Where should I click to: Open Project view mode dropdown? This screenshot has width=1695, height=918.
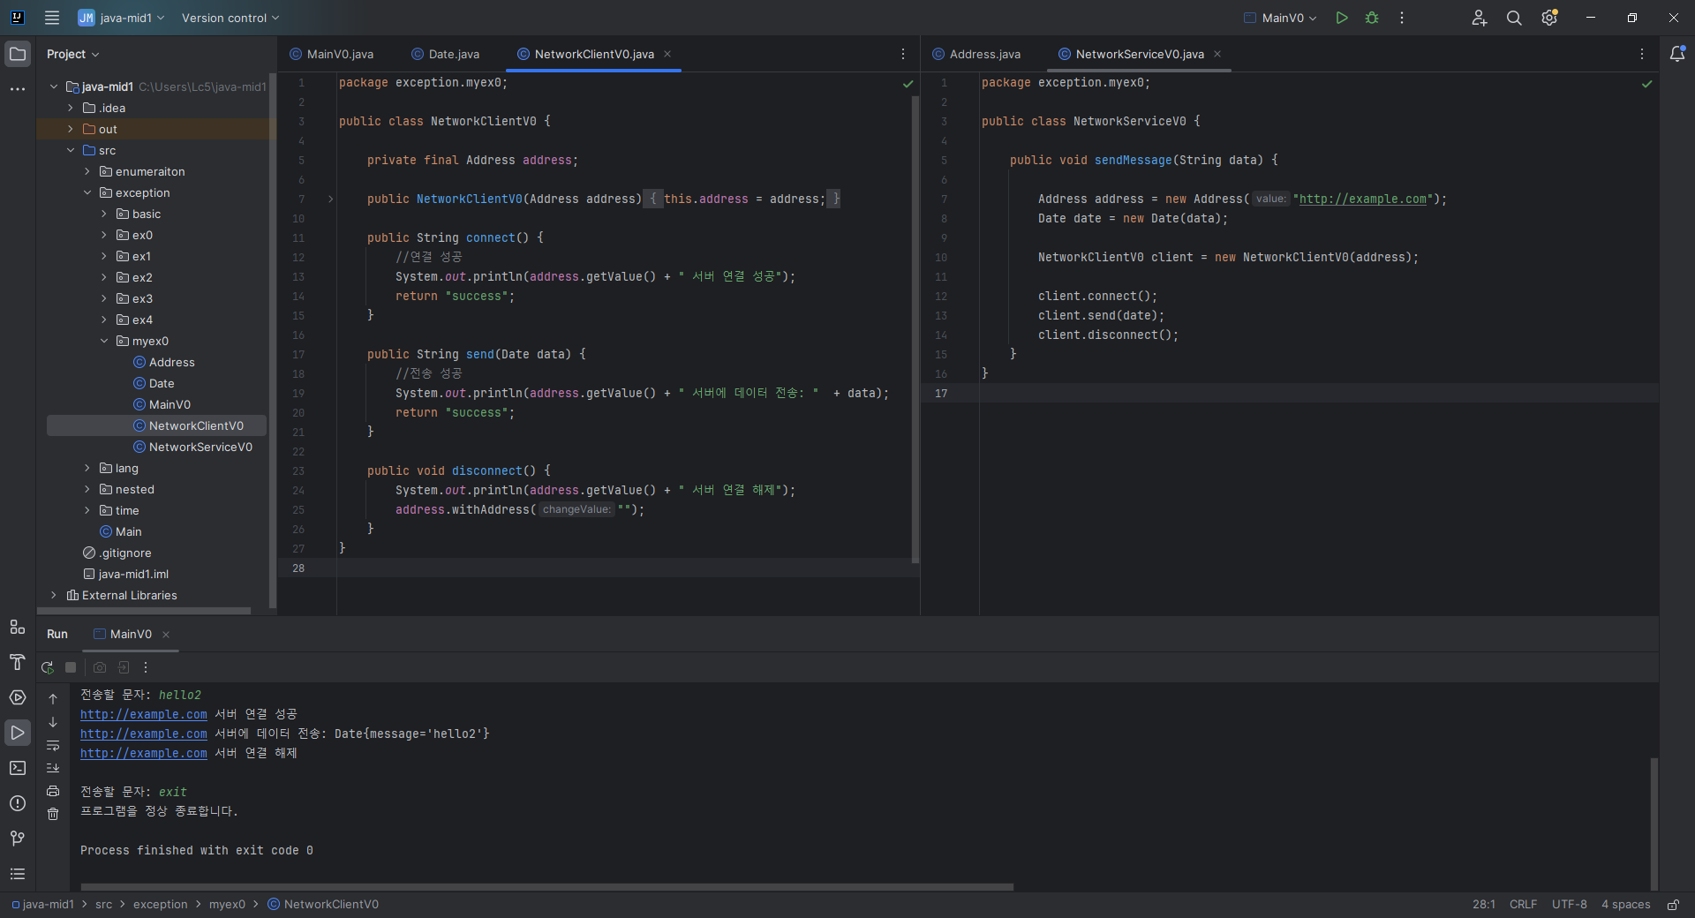(73, 54)
